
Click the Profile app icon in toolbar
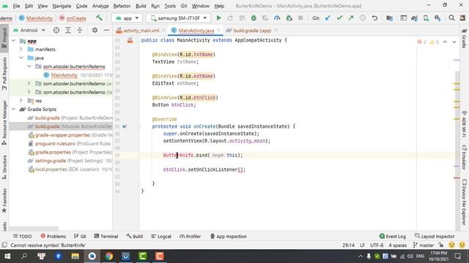click(x=277, y=18)
